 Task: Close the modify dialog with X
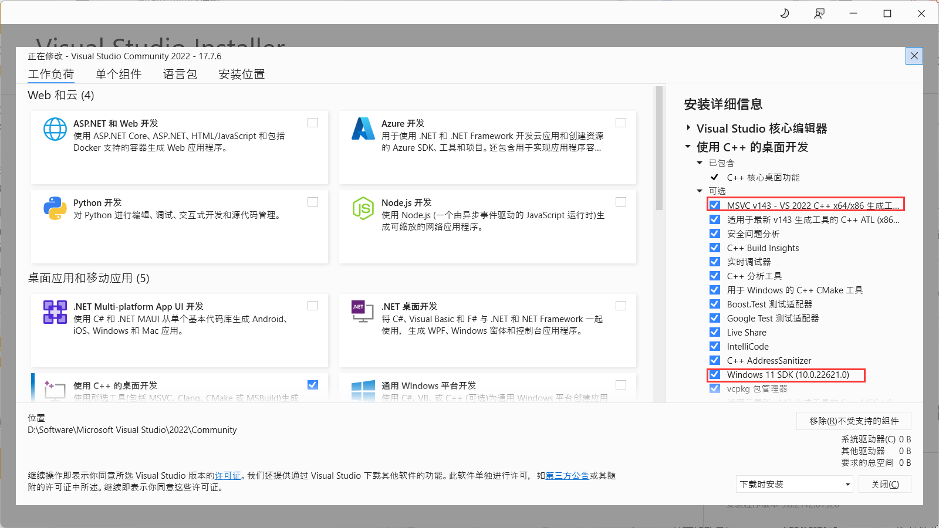[x=914, y=56]
